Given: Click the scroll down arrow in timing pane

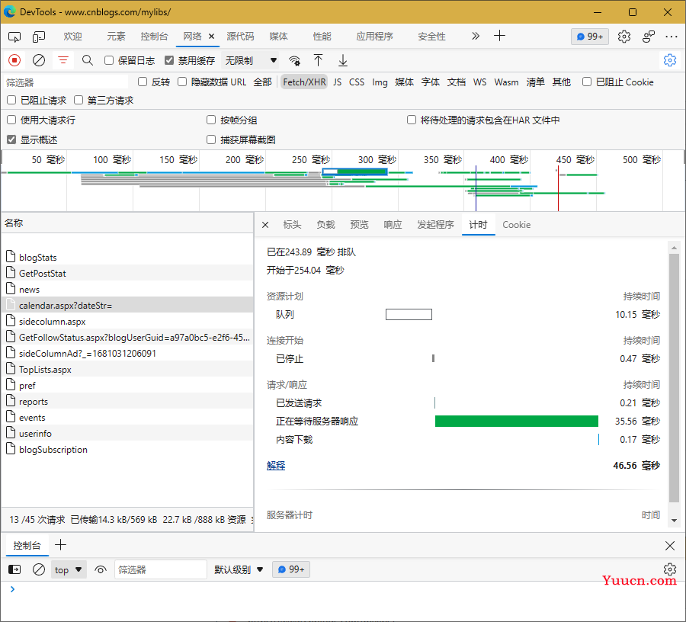Looking at the screenshot, I should coord(674,520).
